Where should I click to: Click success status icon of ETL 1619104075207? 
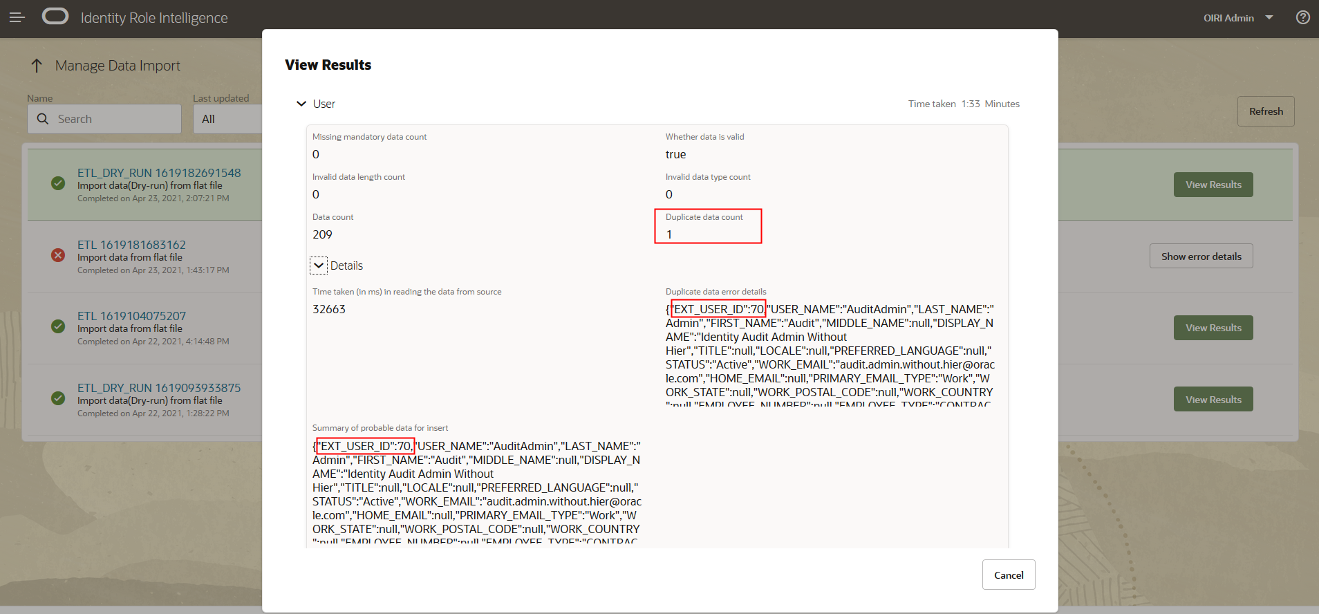click(x=58, y=326)
